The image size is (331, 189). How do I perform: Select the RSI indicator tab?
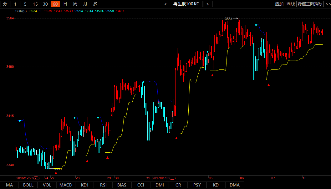click(x=103, y=185)
